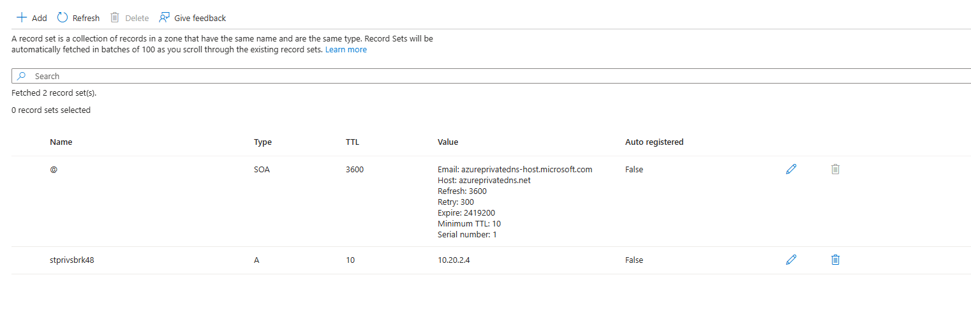Click the Refresh: 3600 SOA value
The image size is (971, 312).
tap(462, 191)
